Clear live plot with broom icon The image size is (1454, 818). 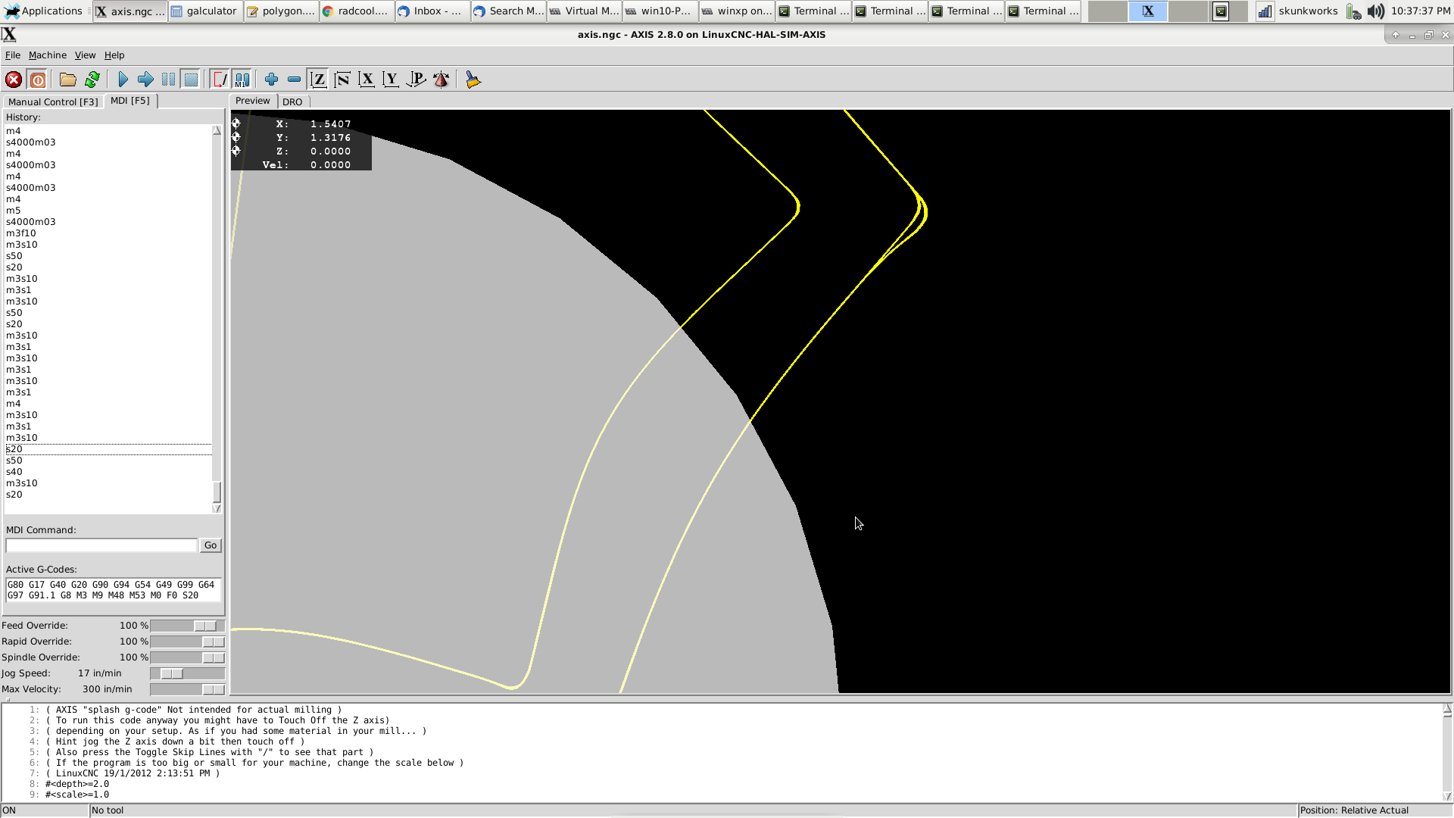473,80
